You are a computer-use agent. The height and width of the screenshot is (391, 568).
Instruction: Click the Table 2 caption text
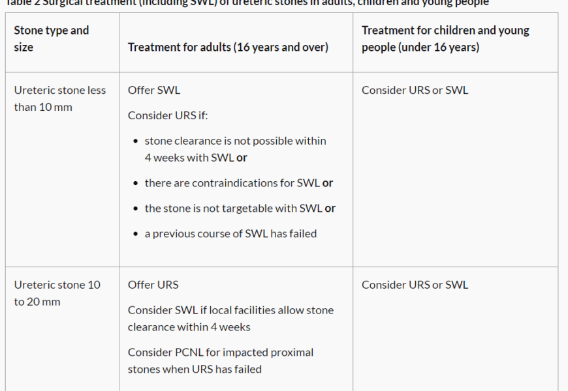pos(247,3)
